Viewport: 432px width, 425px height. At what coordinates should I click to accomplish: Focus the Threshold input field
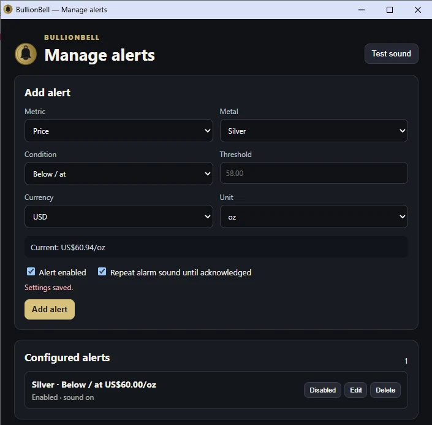314,173
